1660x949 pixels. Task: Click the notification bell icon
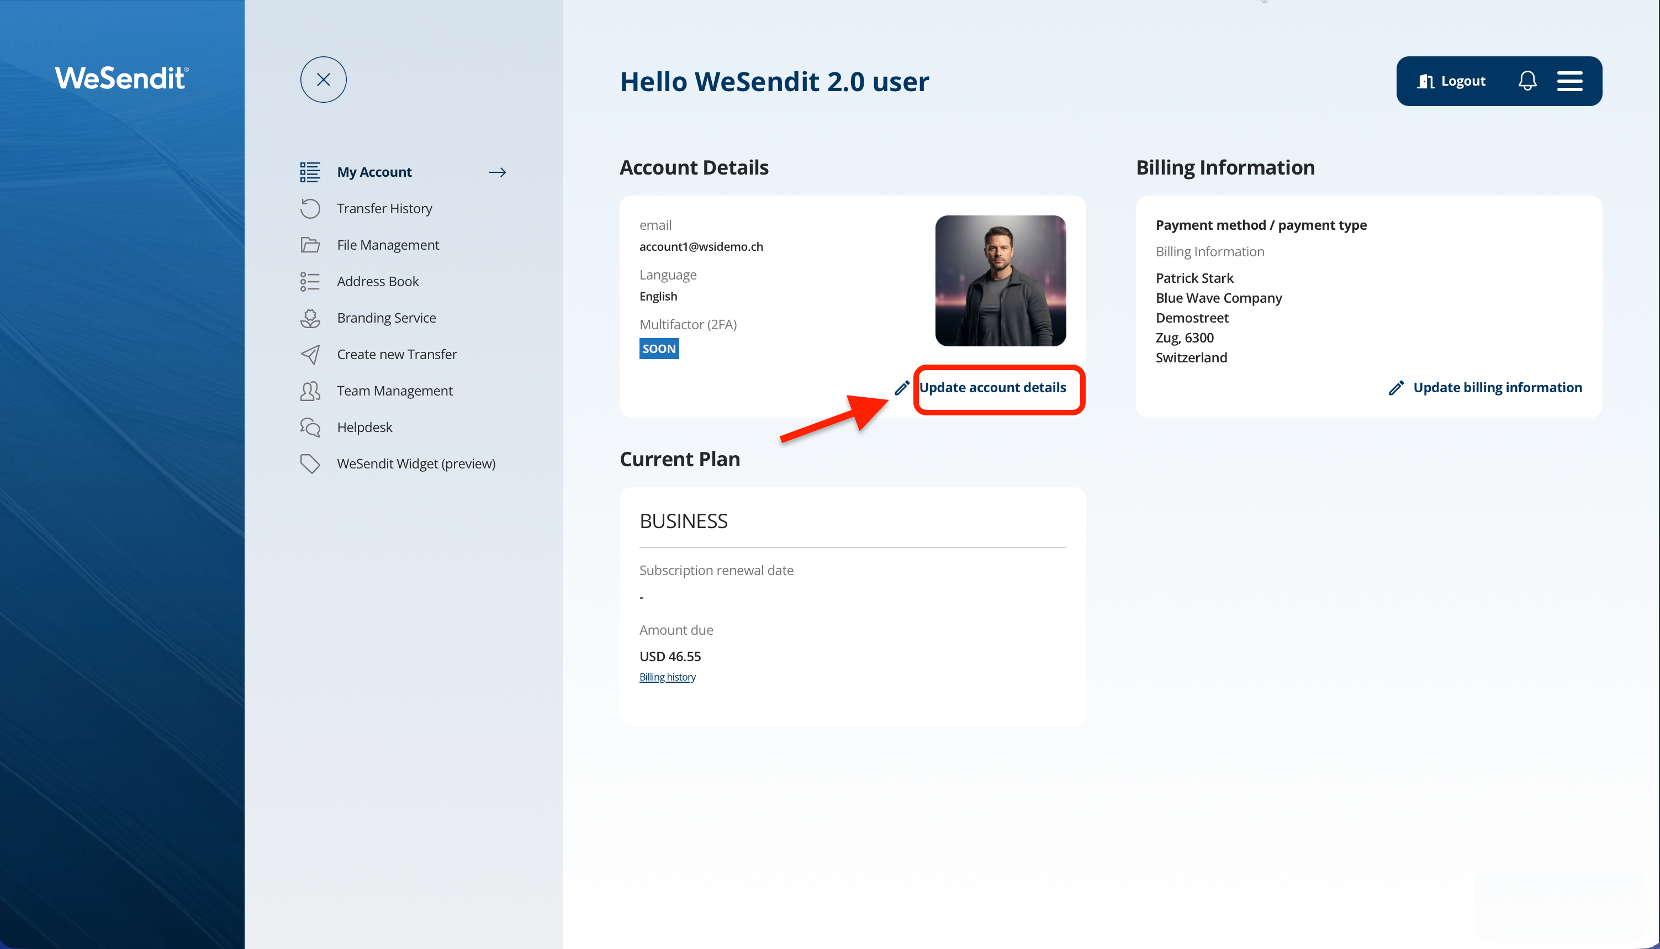click(1527, 81)
